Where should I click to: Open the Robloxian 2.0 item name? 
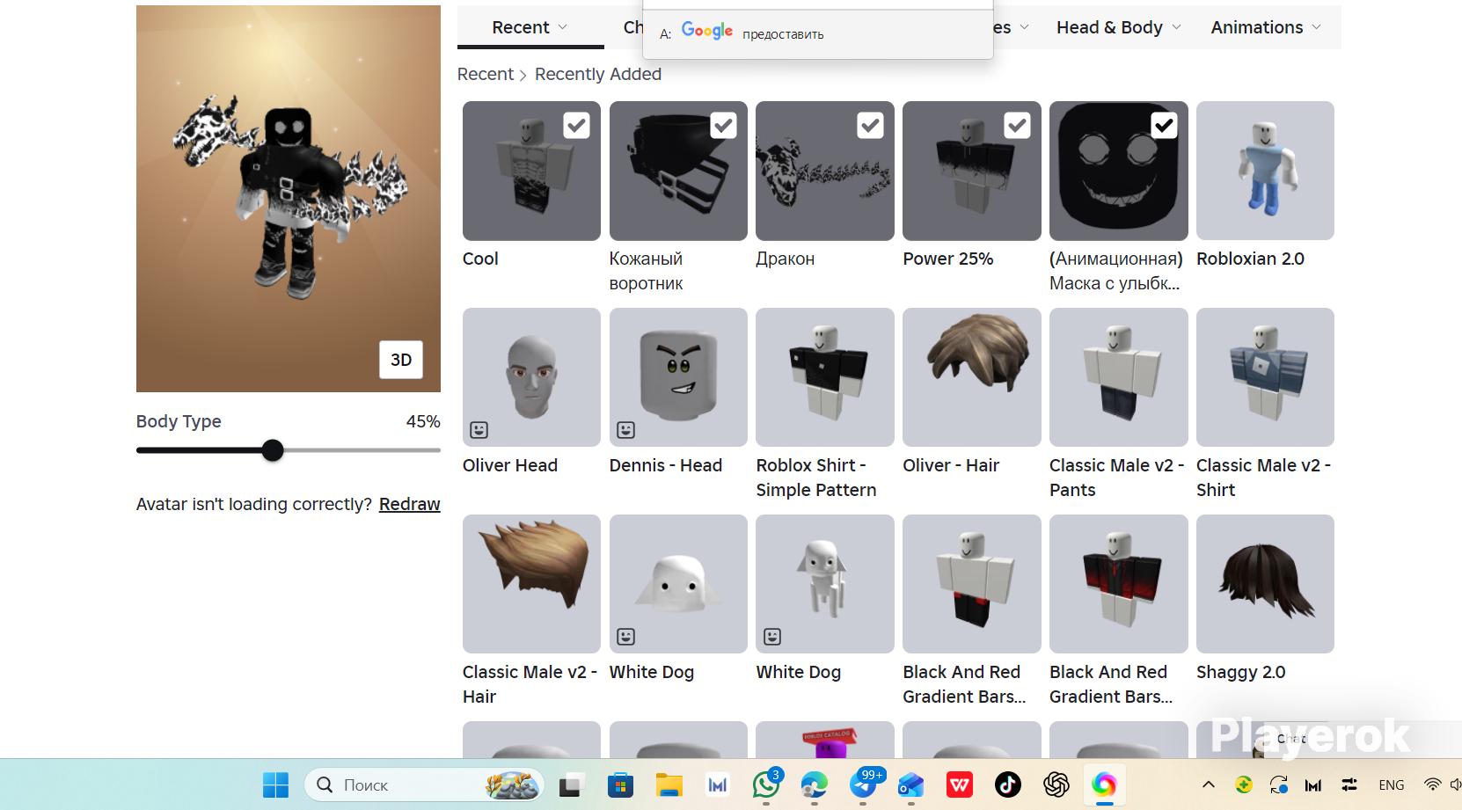click(1250, 259)
